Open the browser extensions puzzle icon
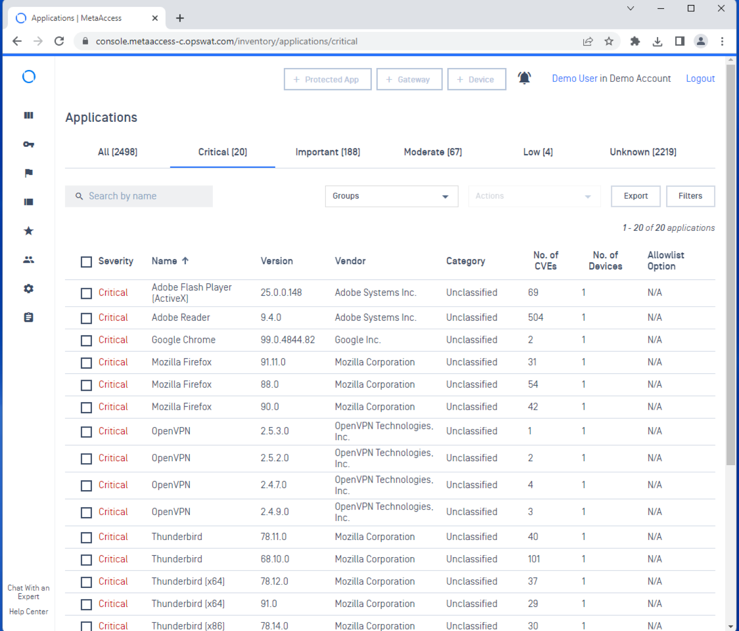Viewport: 739px width, 631px height. [635, 41]
